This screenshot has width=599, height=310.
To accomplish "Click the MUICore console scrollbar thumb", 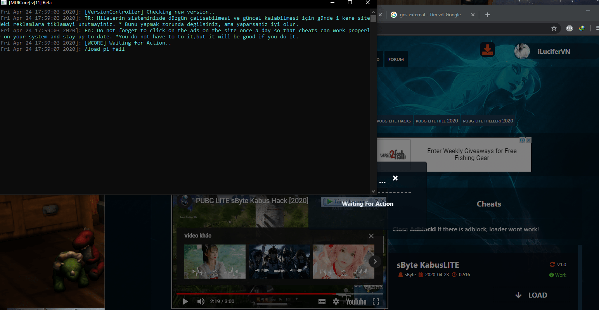I will [373, 18].
